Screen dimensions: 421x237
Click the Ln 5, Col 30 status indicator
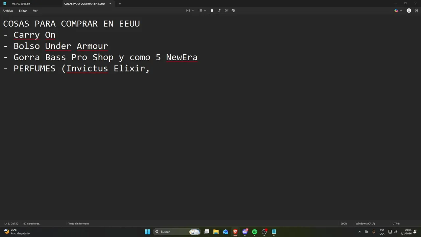point(11,224)
